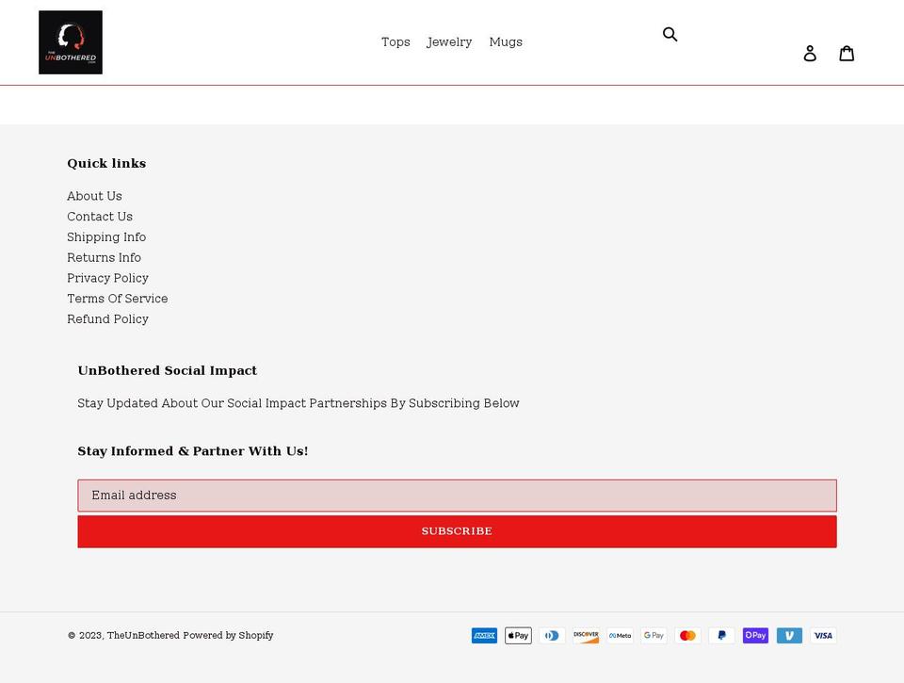This screenshot has height=683, width=904.
Task: Click the red SUBSCRIBE button
Action: pos(458,531)
